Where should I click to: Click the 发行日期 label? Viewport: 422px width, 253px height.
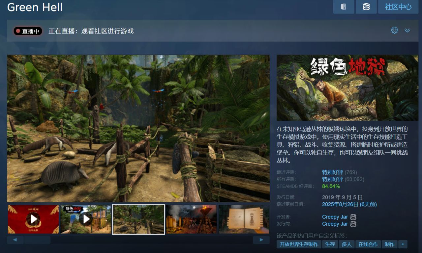(286, 197)
